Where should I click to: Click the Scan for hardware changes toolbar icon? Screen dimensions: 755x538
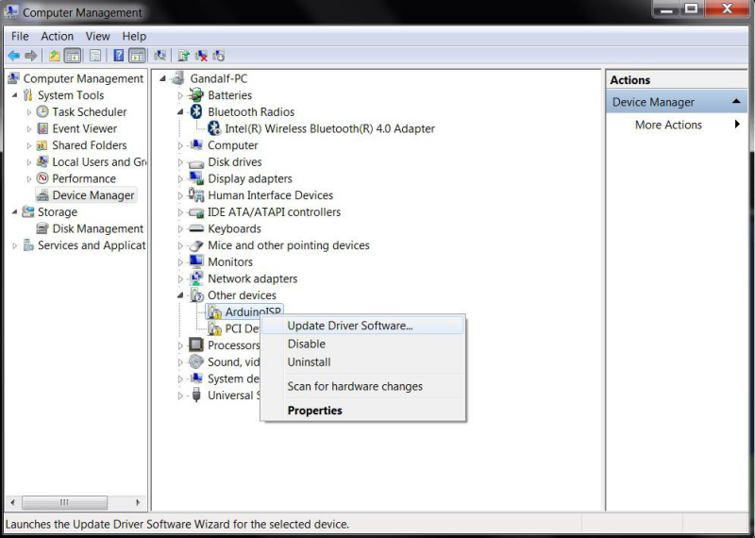coord(159,56)
